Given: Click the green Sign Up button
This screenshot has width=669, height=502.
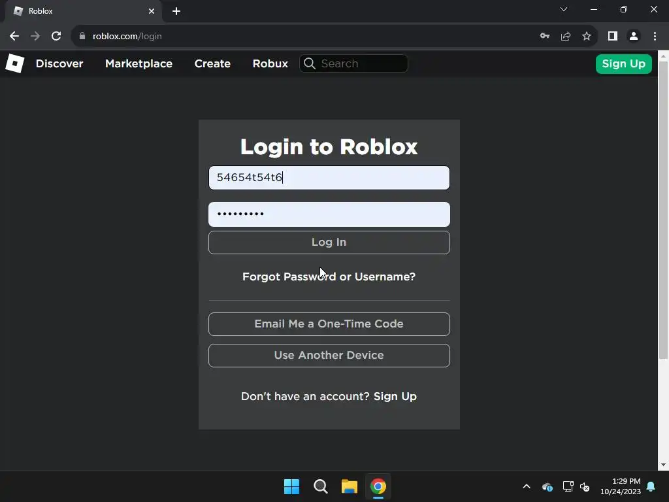Looking at the screenshot, I should [623, 63].
